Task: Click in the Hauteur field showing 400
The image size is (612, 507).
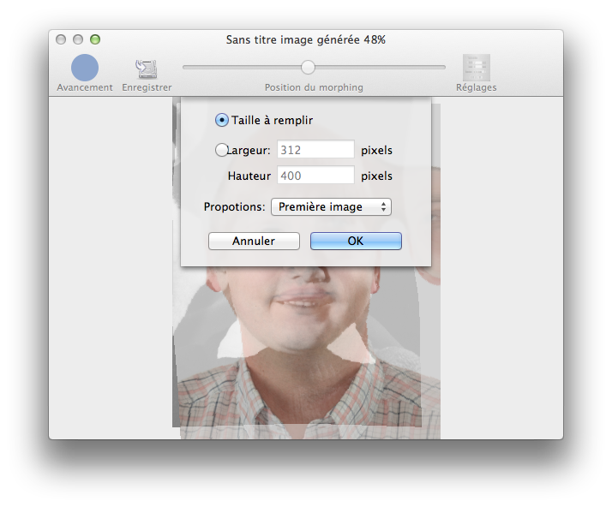Action: point(315,176)
